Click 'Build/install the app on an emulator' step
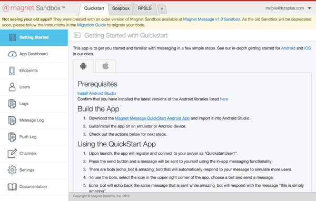This screenshot has height=201, width=316. click(137, 126)
